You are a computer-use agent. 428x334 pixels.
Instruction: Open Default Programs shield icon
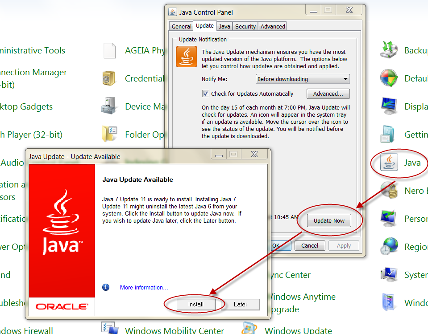(x=389, y=78)
